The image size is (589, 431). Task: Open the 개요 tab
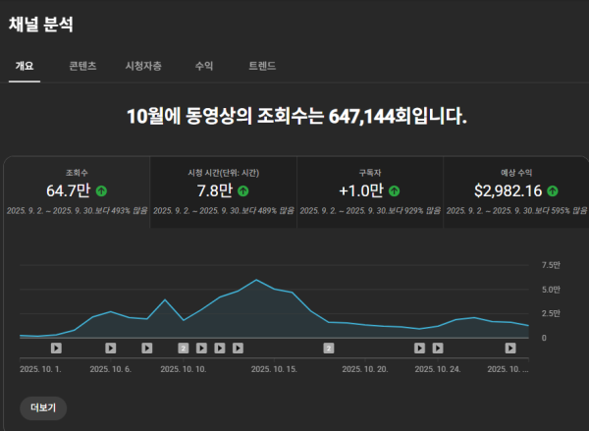pyautogui.click(x=25, y=66)
